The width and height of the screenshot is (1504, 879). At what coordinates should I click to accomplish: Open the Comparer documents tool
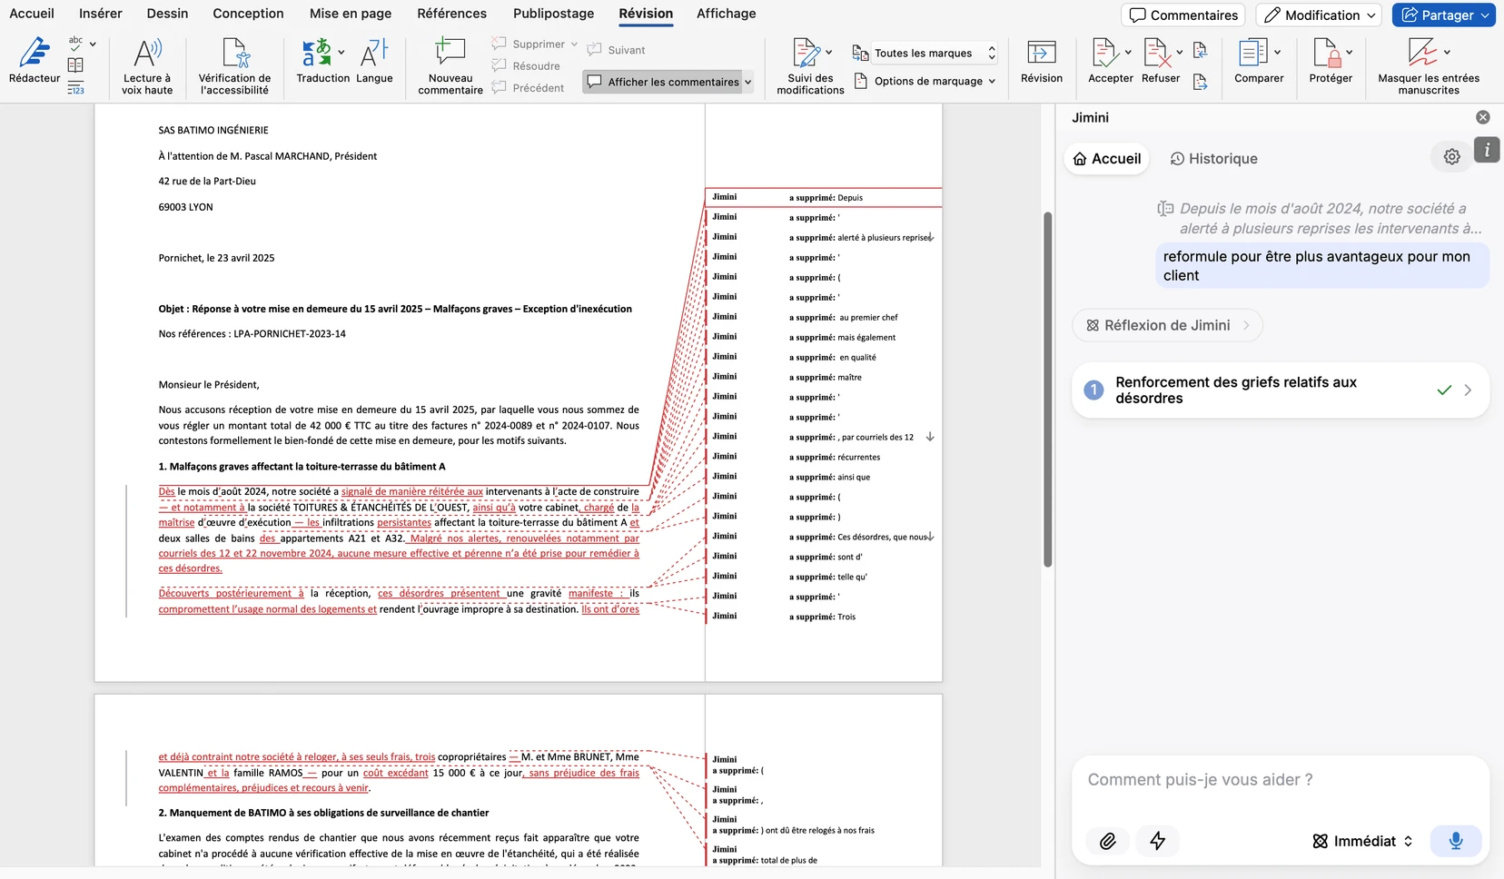(1259, 60)
